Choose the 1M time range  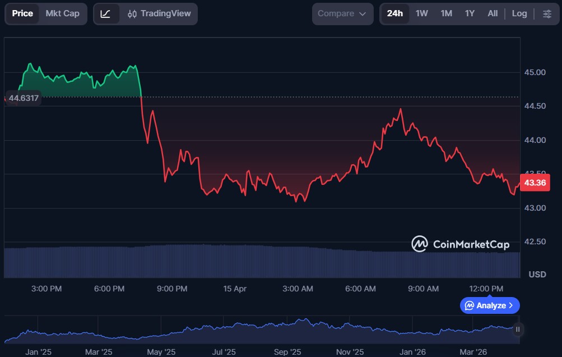click(446, 13)
